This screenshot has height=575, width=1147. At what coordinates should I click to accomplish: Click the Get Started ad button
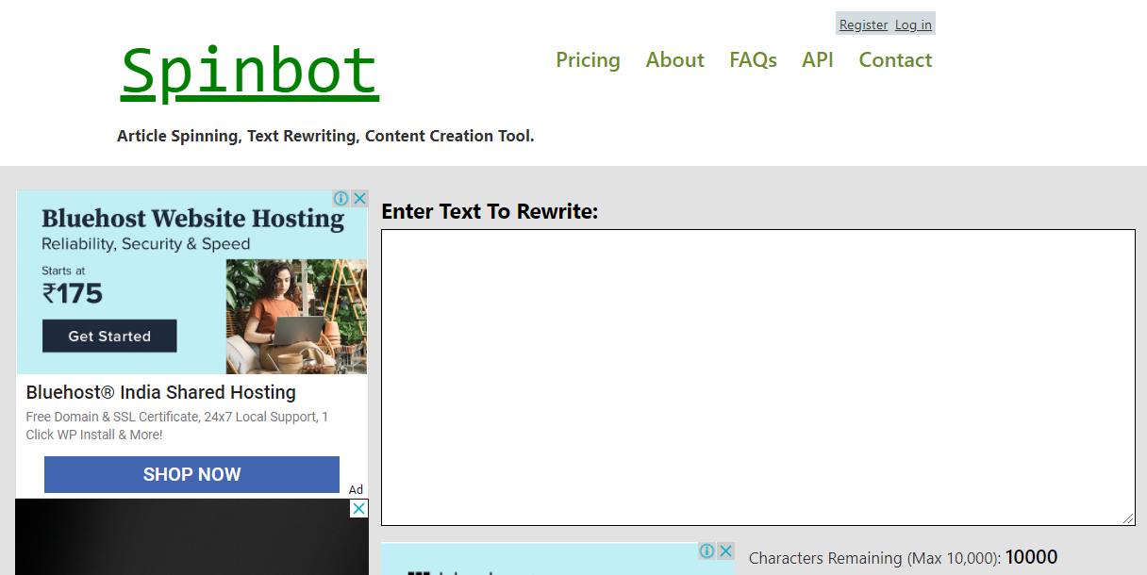pyautogui.click(x=109, y=336)
